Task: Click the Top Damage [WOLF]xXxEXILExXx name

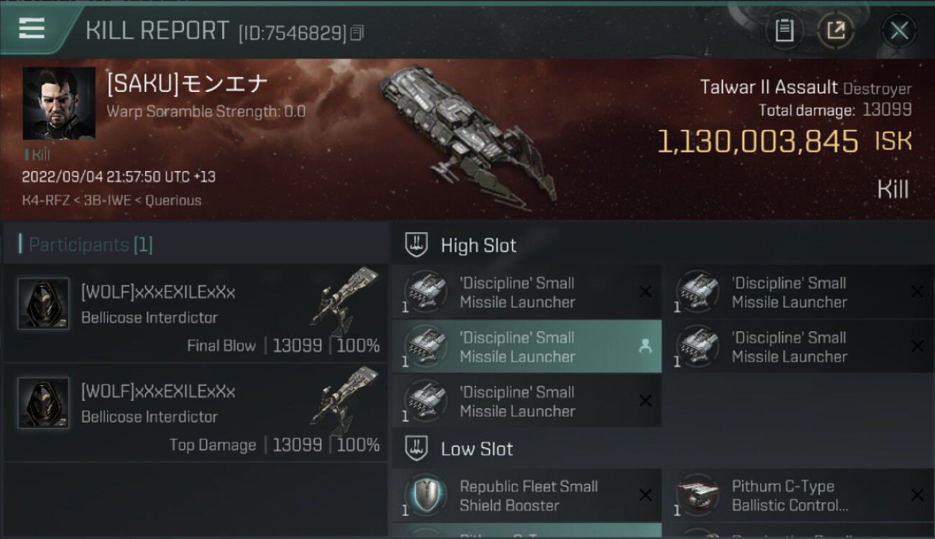Action: [x=158, y=392]
